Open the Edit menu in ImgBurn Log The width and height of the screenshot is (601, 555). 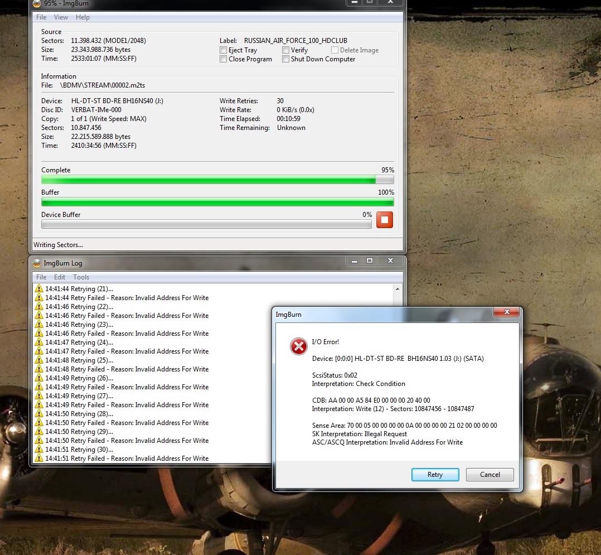coord(60,277)
